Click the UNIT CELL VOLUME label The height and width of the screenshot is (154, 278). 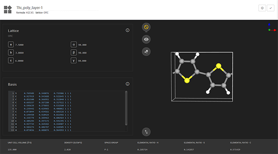click(x=20, y=143)
